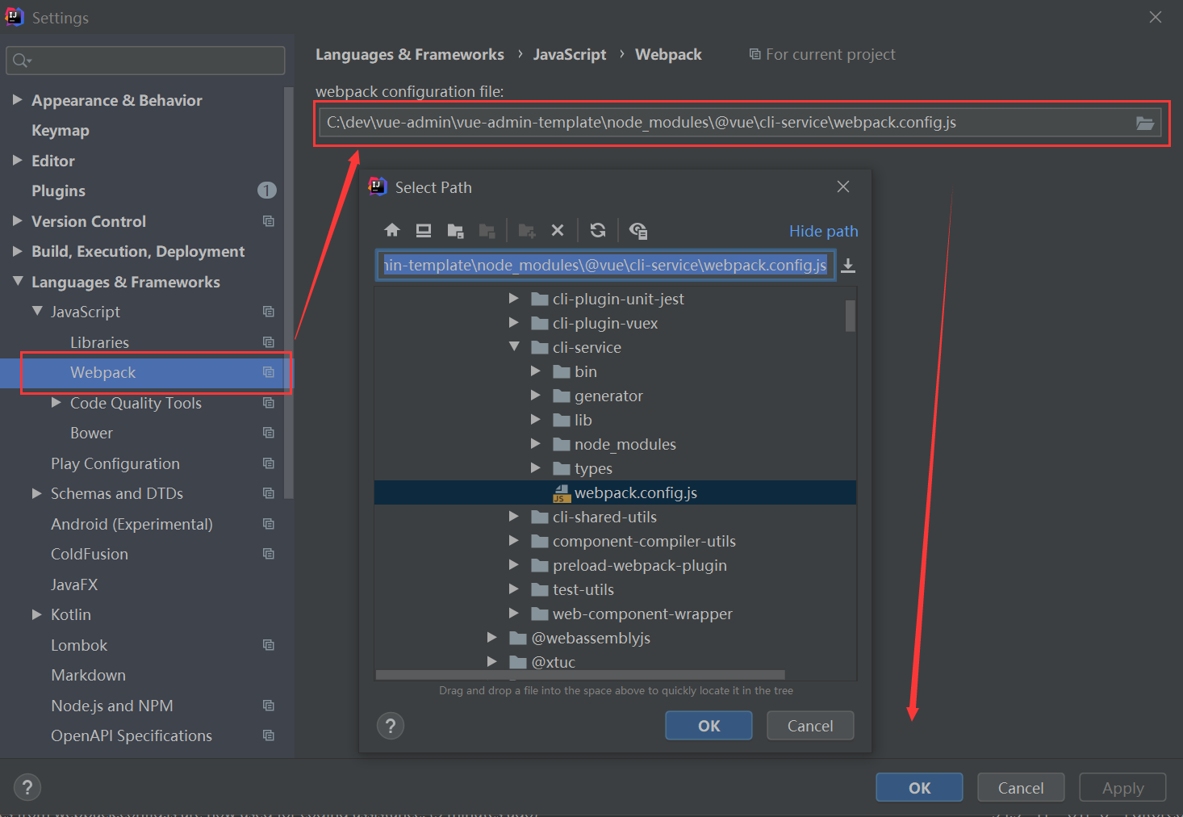Image resolution: width=1183 pixels, height=817 pixels.
Task: Click the help question mark in Select Path dialog
Action: 391,726
